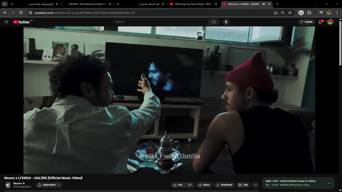Open the tab search dropdown arrow
The image size is (342, 192).
coord(5,4)
